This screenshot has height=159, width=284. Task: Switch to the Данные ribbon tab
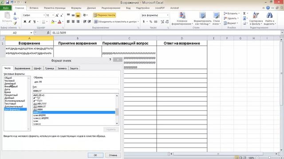tap(91, 8)
